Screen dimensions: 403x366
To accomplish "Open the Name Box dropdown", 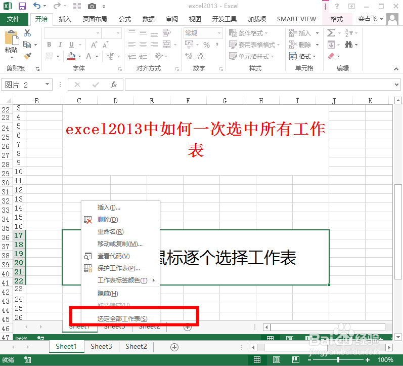I will 48,84.
